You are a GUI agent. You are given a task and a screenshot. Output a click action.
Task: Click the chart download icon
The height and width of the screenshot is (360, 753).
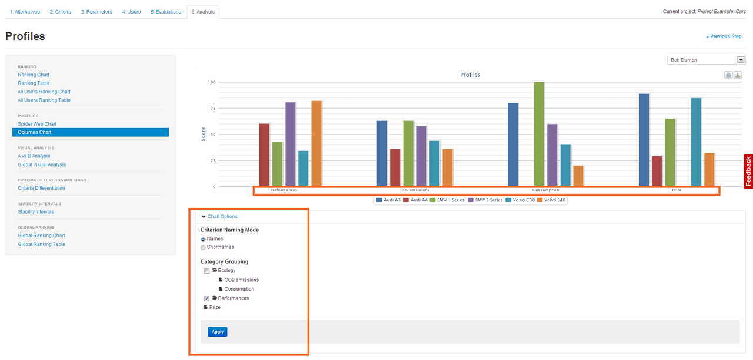[737, 75]
